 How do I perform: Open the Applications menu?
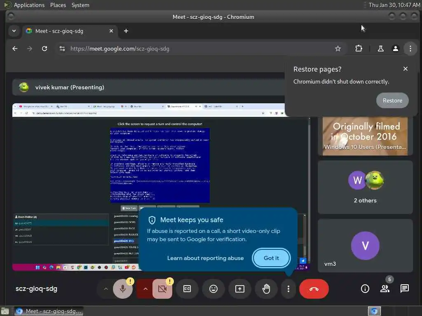tap(29, 5)
